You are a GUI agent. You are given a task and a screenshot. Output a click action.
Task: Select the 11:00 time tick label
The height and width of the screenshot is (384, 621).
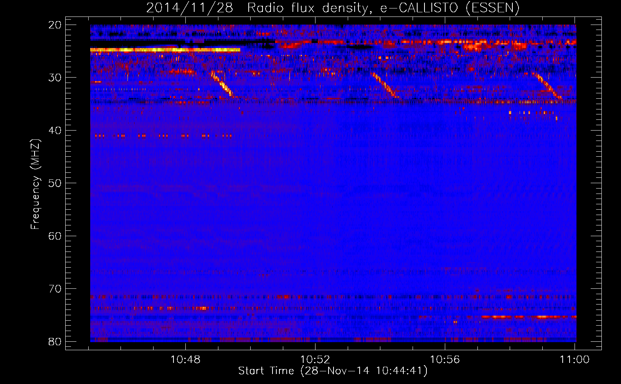tap(574, 359)
